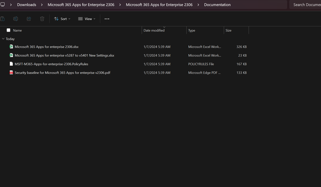The image size is (321, 187).
Task: Open the See more ellipsis menu
Action: click(107, 19)
